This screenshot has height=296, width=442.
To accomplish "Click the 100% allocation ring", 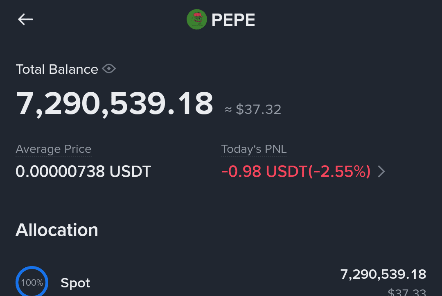I will tap(32, 281).
